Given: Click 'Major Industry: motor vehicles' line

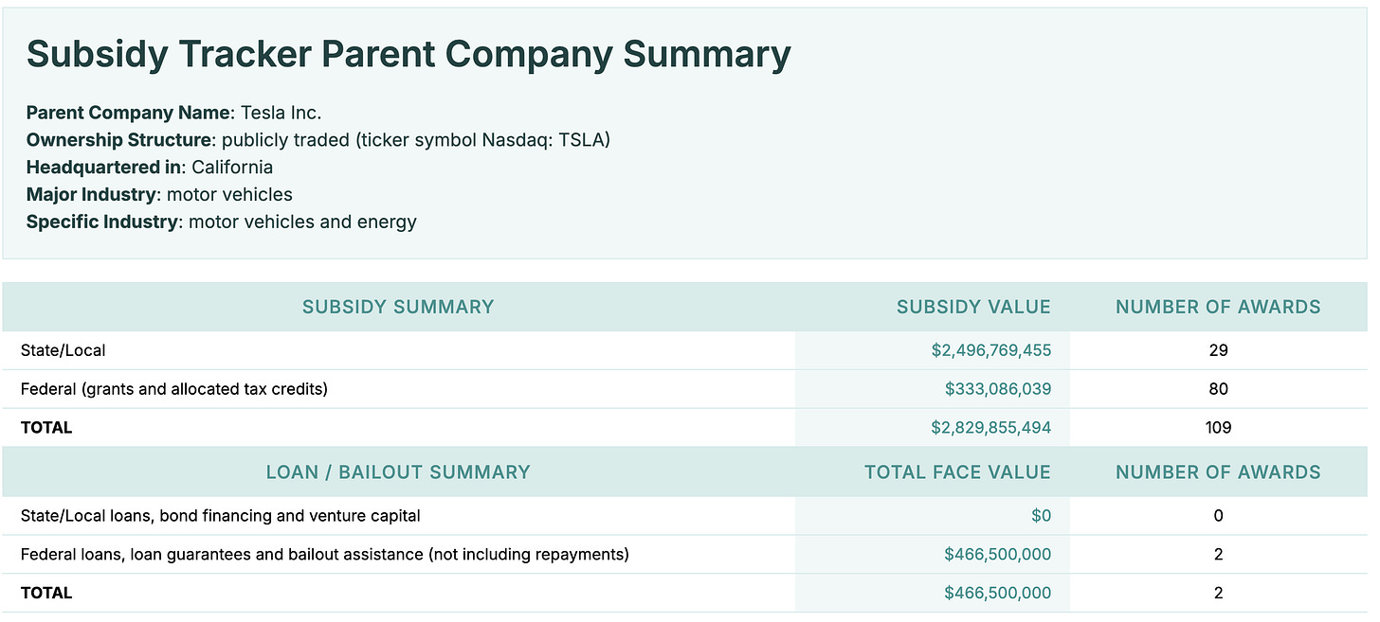Looking at the screenshot, I should point(159,195).
